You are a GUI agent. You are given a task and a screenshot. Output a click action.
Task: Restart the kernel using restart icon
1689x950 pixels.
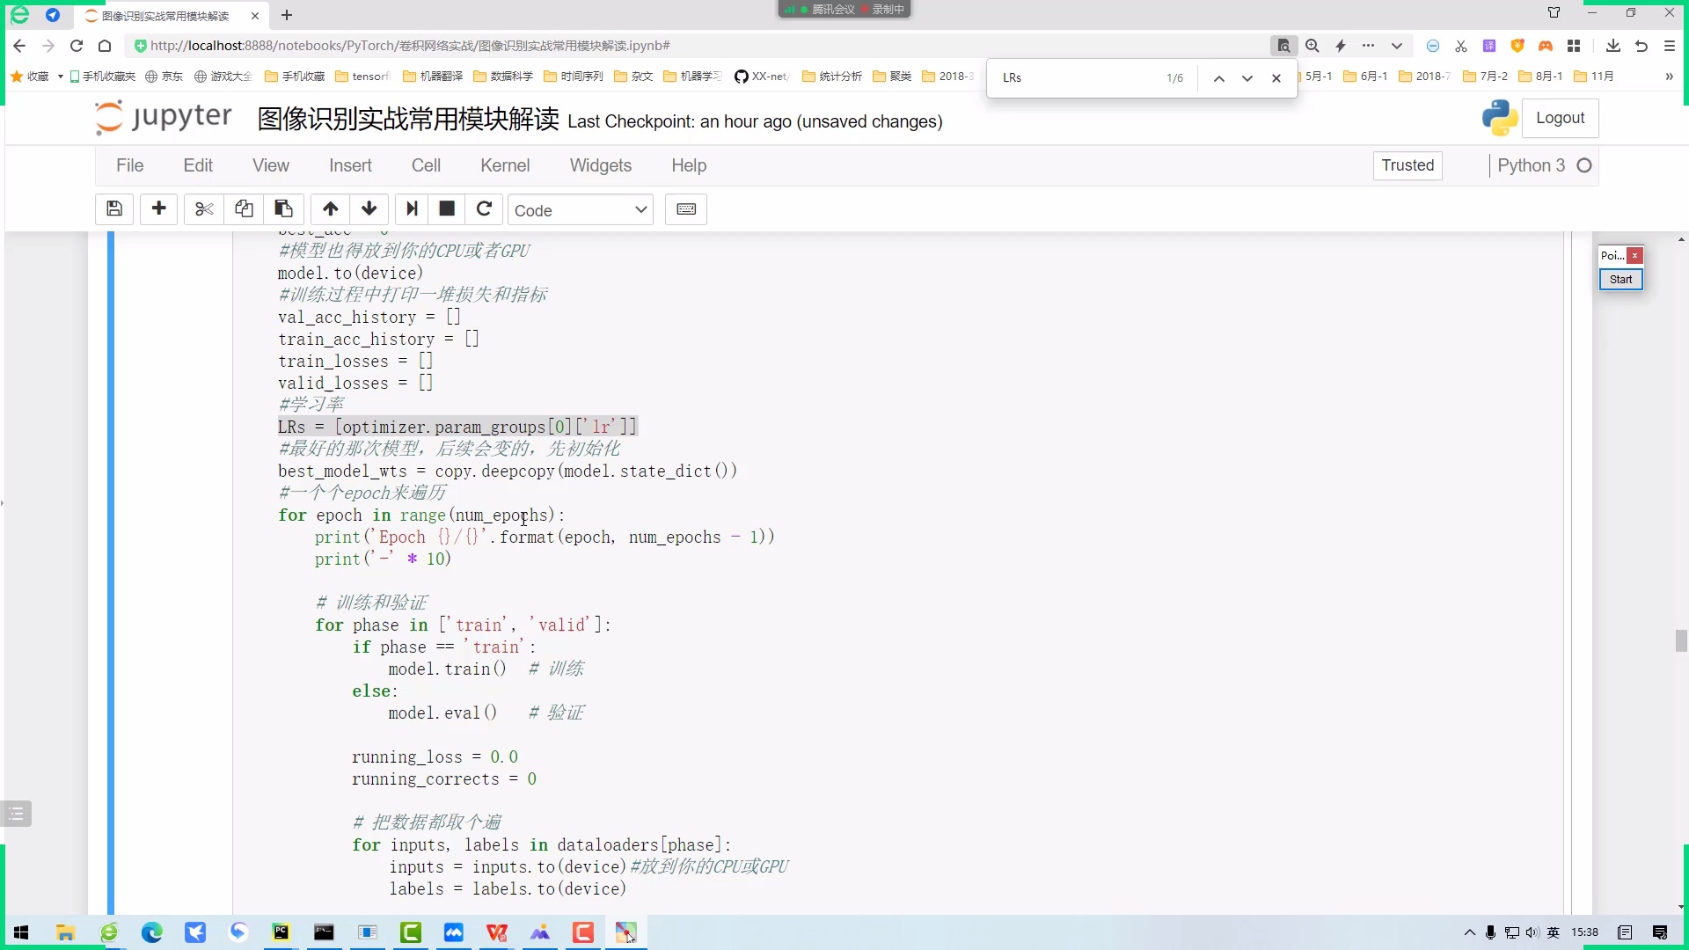point(484,209)
